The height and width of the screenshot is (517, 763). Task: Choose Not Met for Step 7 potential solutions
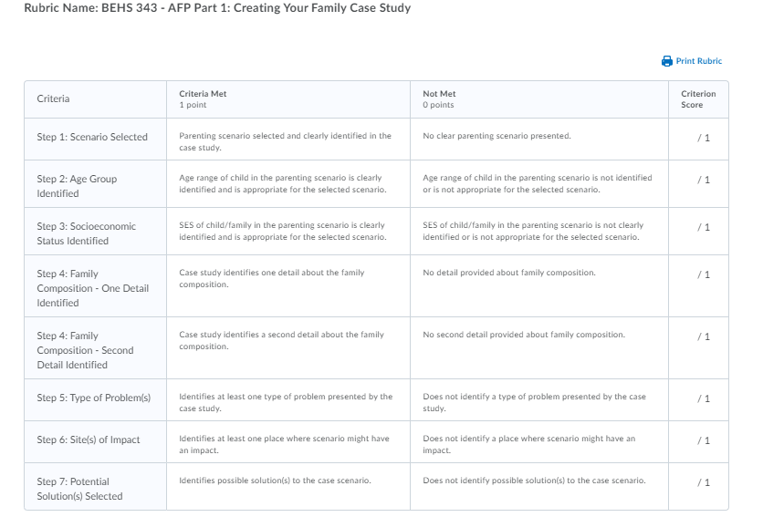pos(539,486)
